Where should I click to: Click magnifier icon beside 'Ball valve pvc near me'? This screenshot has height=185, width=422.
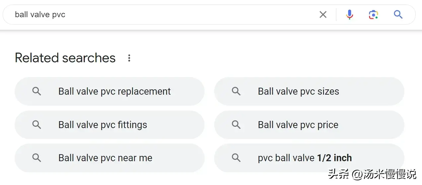[37, 158]
